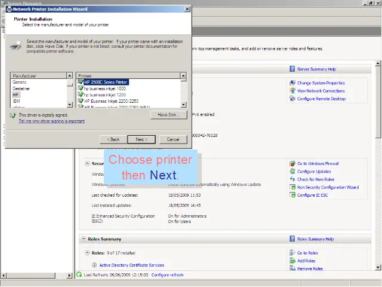
Task: Click the wizard title bar printer icon
Action: point(10,10)
